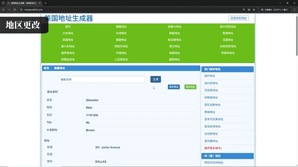This screenshot has width=298, height=167.
Task: Close the current browser tab
Action: coord(40,3)
